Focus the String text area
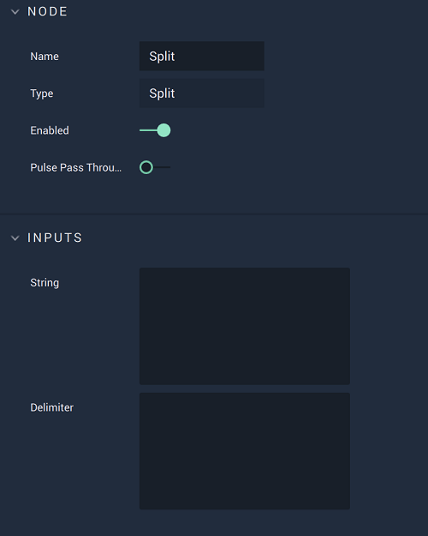428x536 pixels. click(245, 326)
